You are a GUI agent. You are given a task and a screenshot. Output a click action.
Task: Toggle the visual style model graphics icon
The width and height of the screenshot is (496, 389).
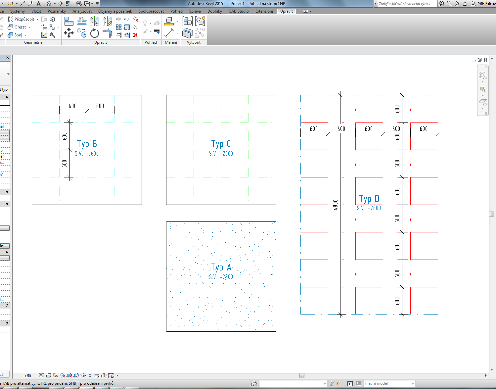[49, 375]
